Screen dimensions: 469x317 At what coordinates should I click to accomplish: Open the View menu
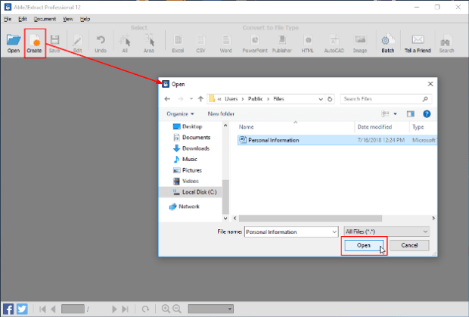click(68, 19)
